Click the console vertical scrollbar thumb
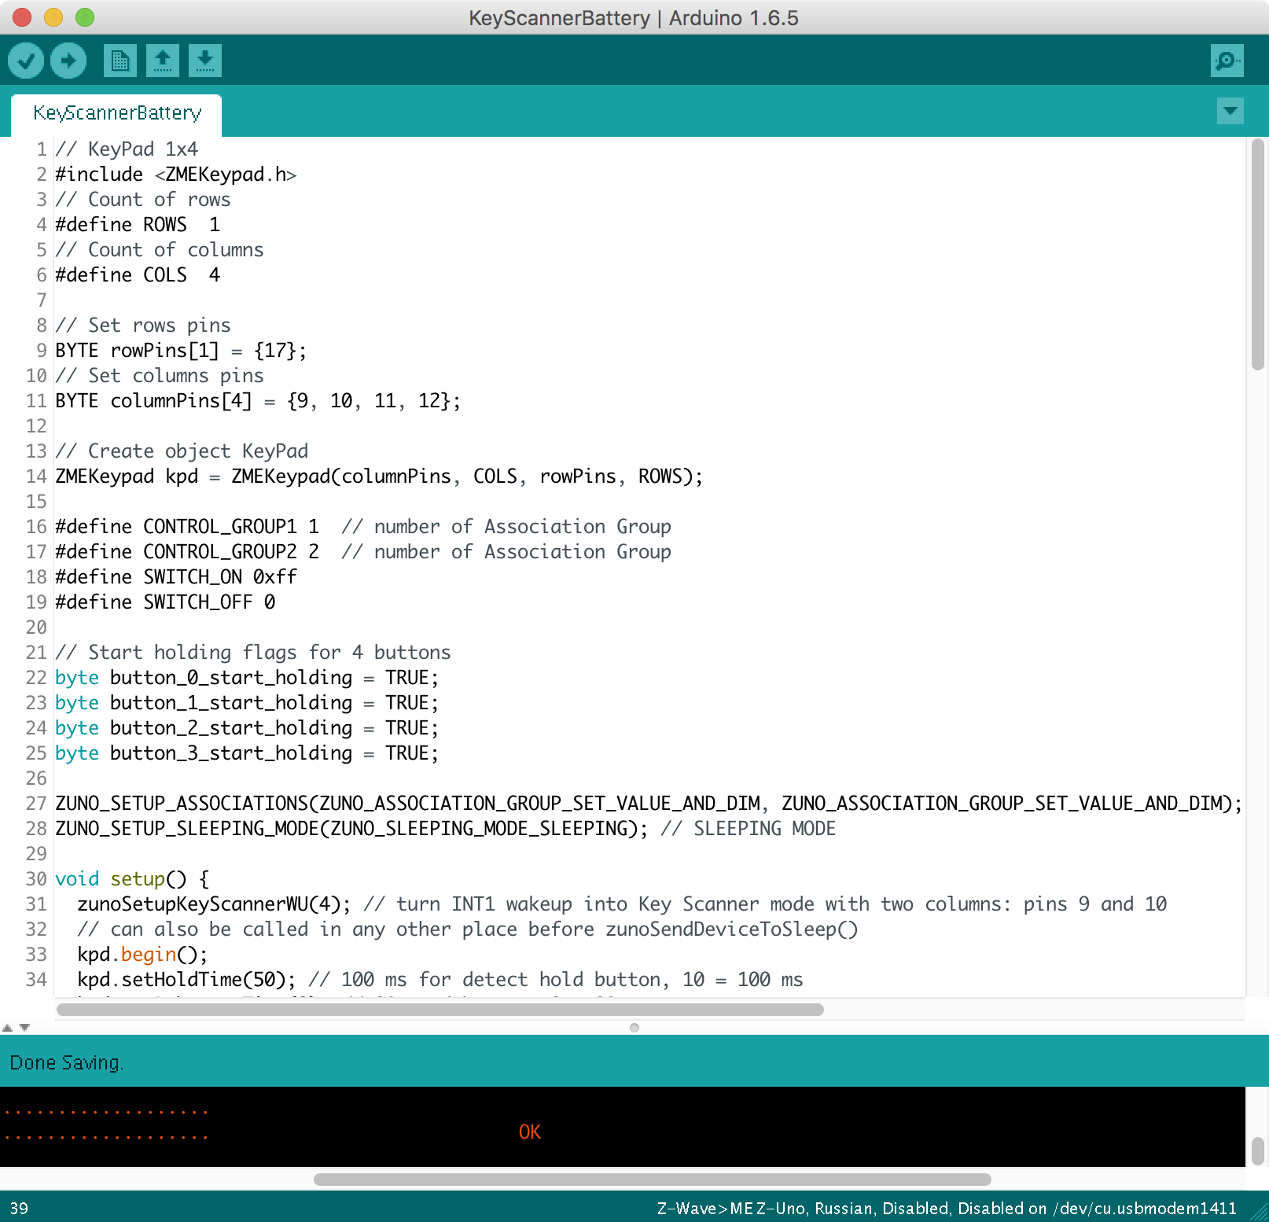Image resolution: width=1269 pixels, height=1222 pixels. [x=1257, y=1151]
